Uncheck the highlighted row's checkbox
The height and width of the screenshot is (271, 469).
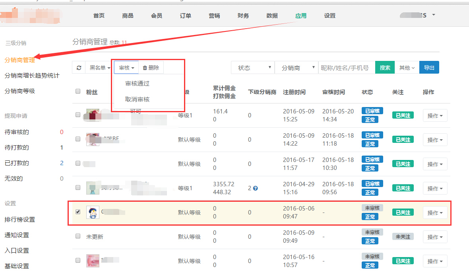click(x=78, y=212)
